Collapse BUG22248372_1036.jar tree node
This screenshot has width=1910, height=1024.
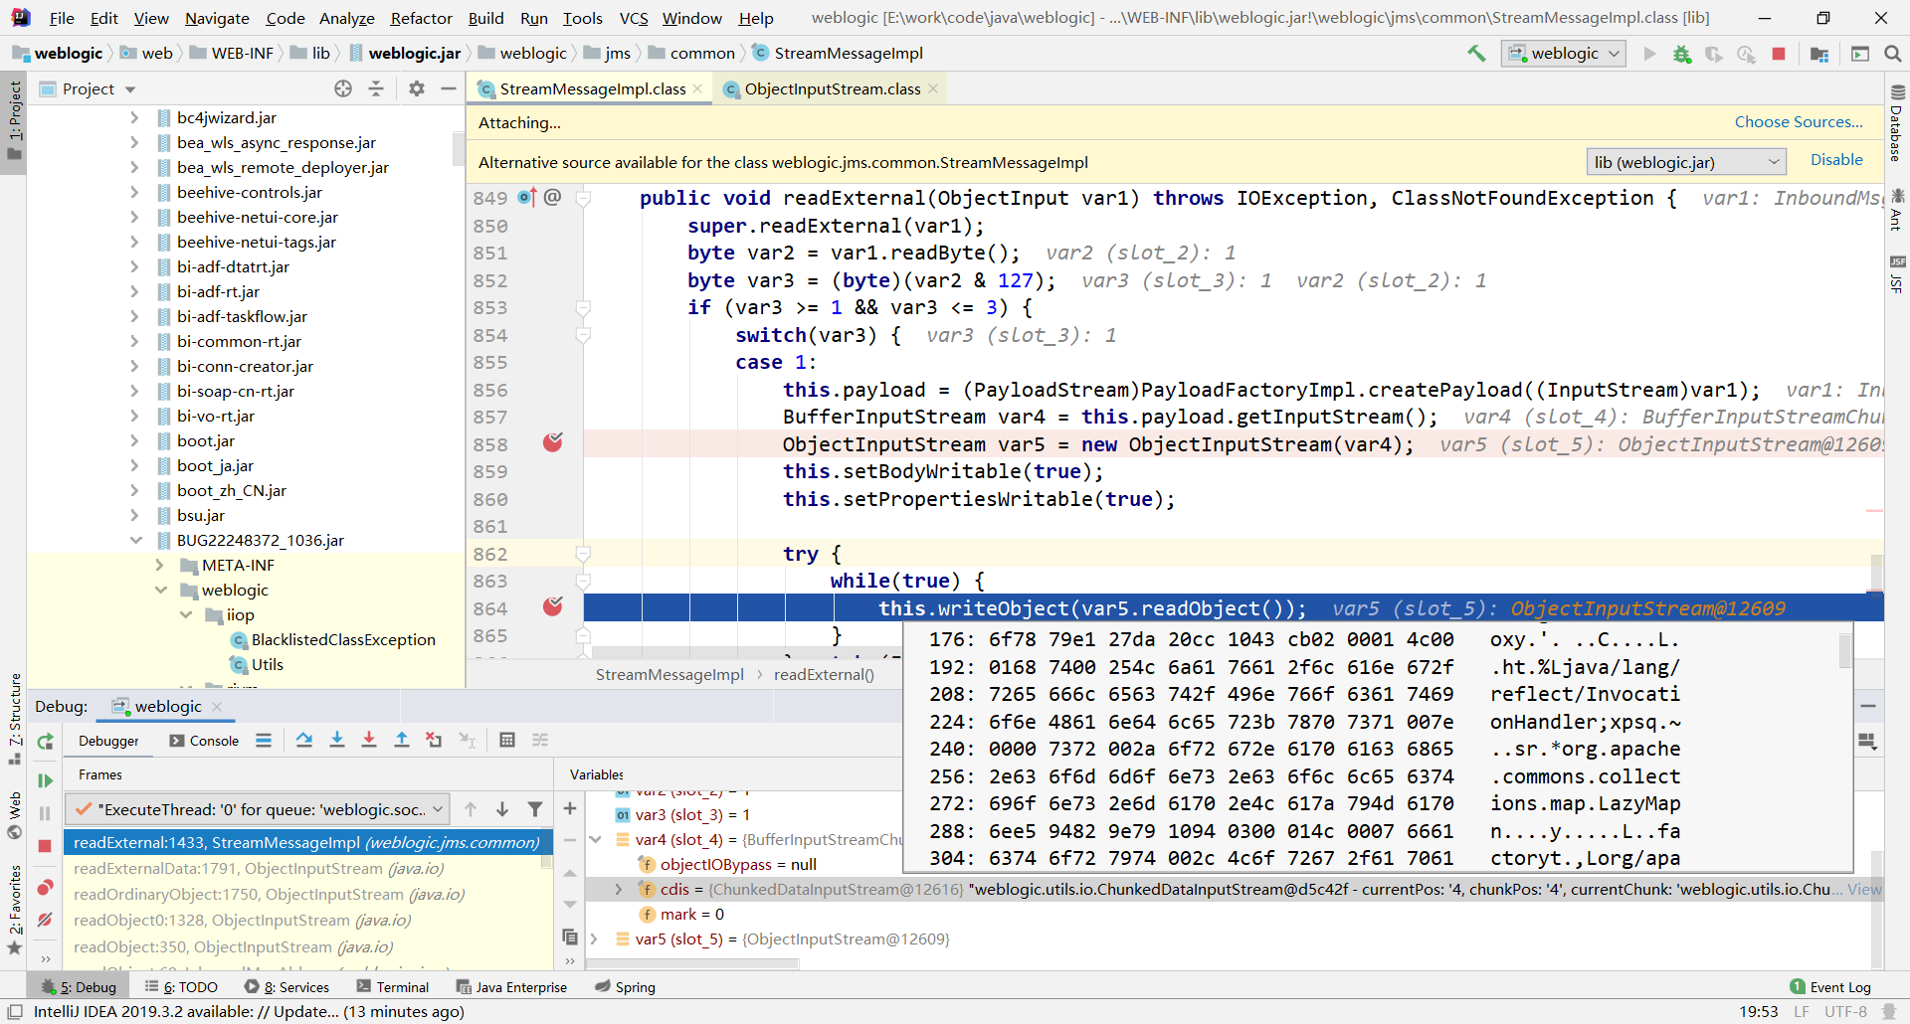tap(135, 540)
